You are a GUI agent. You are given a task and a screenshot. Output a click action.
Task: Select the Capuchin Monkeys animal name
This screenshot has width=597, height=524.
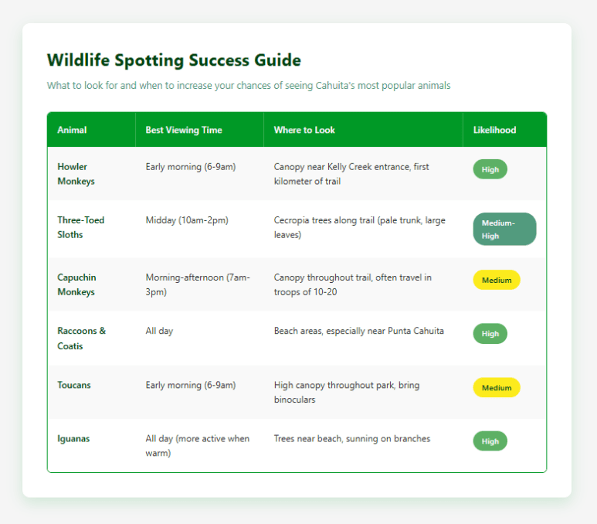(x=76, y=284)
